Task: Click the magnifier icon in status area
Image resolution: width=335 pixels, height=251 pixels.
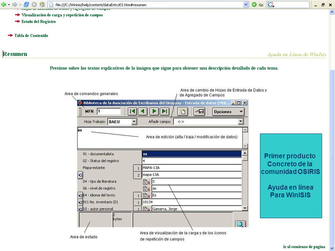Action: click(240, 224)
